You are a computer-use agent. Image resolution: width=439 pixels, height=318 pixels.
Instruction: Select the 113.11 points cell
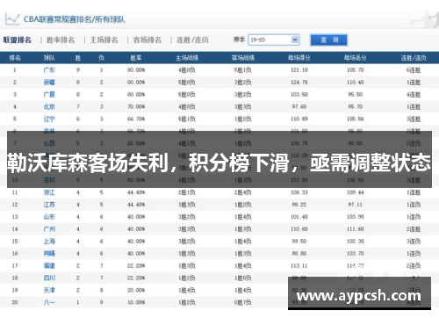pyautogui.click(x=299, y=265)
